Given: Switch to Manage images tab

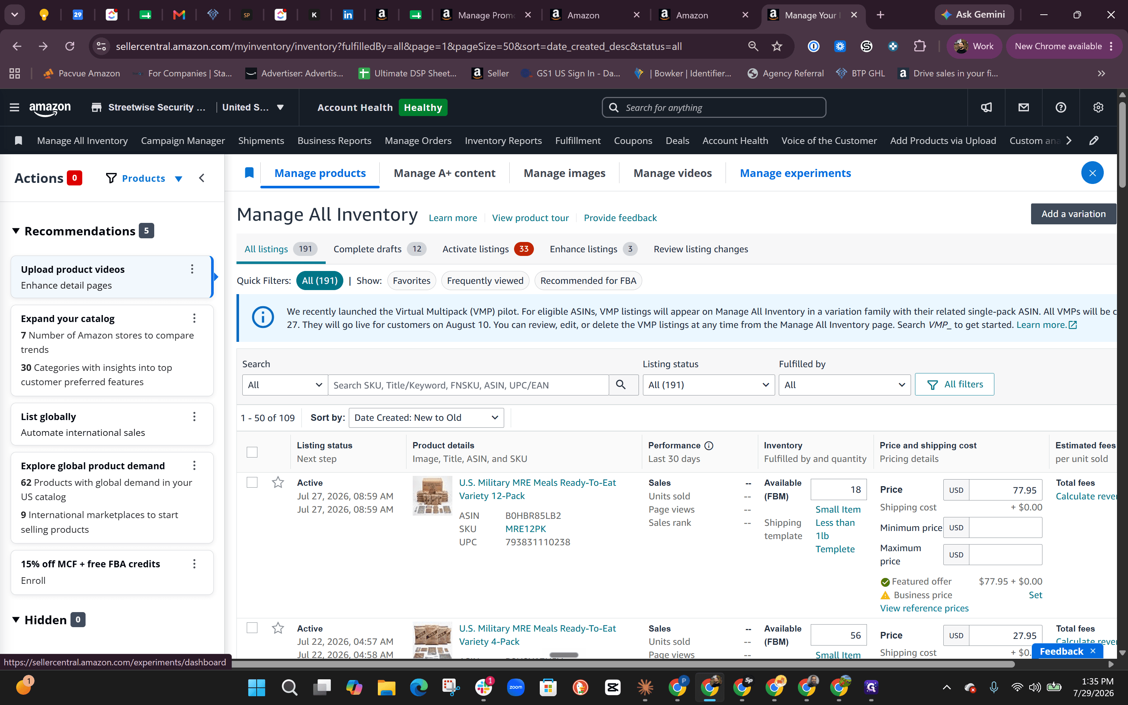Looking at the screenshot, I should click(564, 173).
